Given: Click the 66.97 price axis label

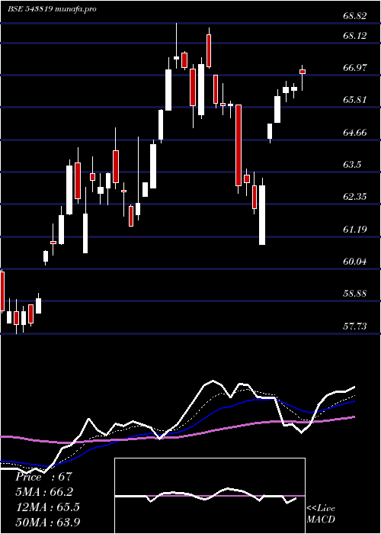Looking at the screenshot, I should click(355, 67).
